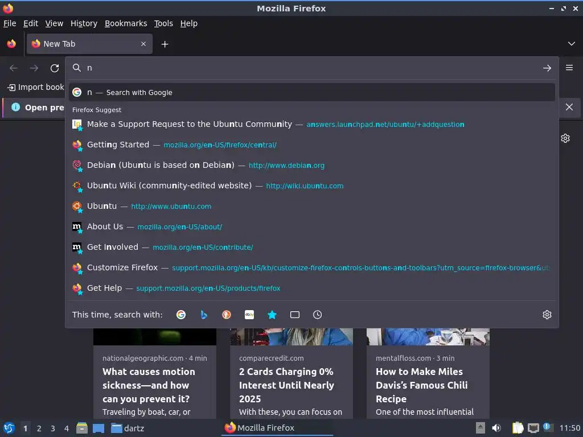Open Get Involved suggestion
Viewport: 583px width, 437px height.
click(311, 247)
